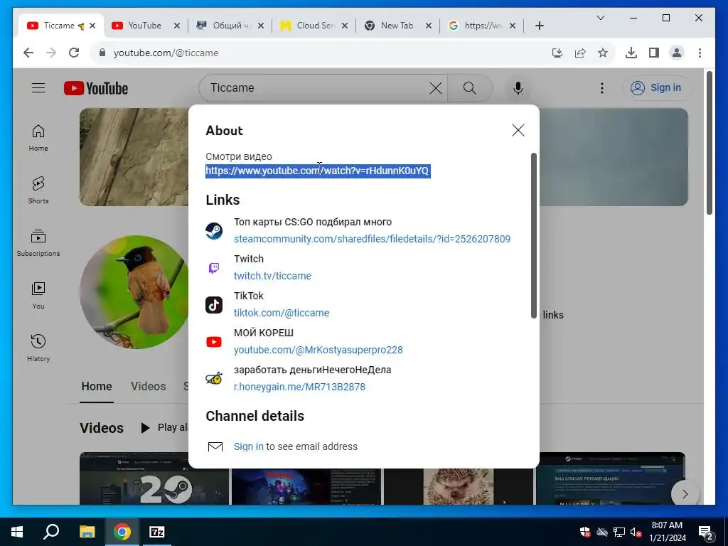Close the Cloud Ser browser tab
The width and height of the screenshot is (728, 546).
345,26
